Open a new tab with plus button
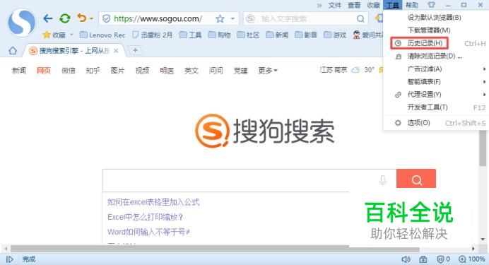Screen dimensions: 489x265 pos(136,50)
